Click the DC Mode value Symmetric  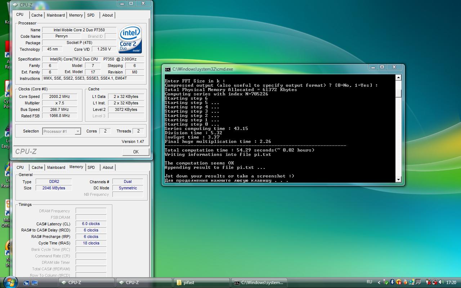coord(127,188)
